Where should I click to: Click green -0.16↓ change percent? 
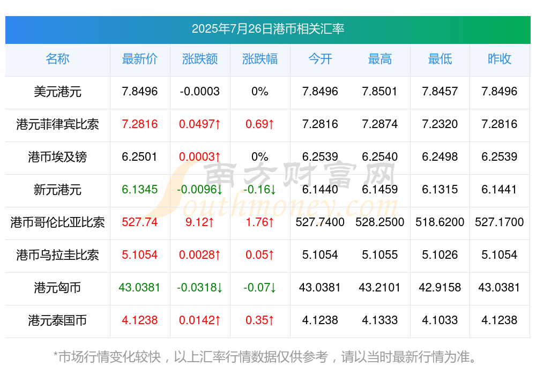tap(260, 189)
